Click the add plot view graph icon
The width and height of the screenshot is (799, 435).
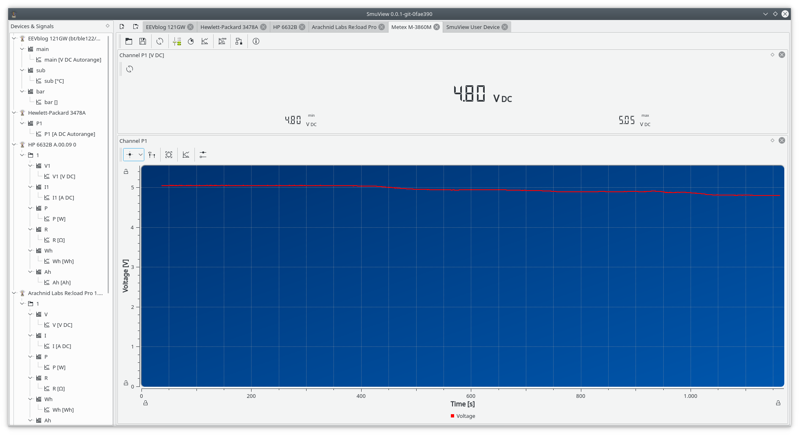click(x=205, y=41)
